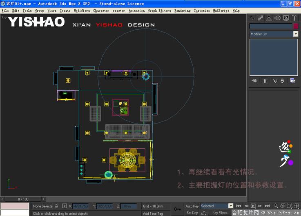Click the time slider showing 0 / 100

[x=23, y=199]
